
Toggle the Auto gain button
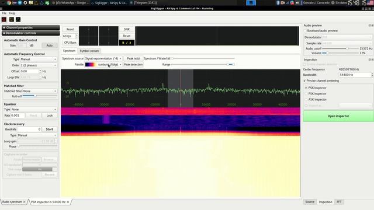[x=49, y=45]
